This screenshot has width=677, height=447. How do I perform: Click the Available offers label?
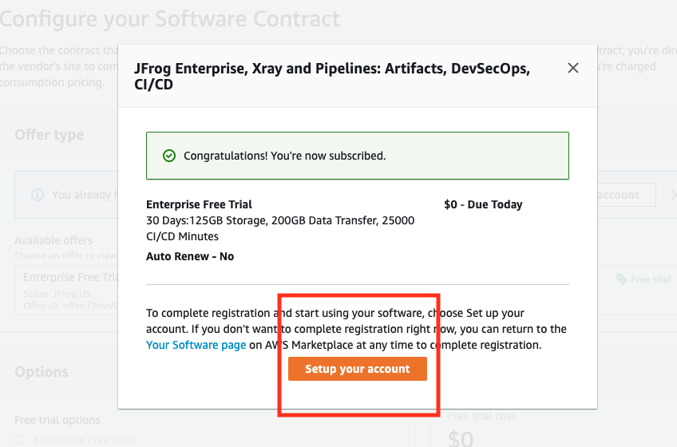click(x=53, y=240)
